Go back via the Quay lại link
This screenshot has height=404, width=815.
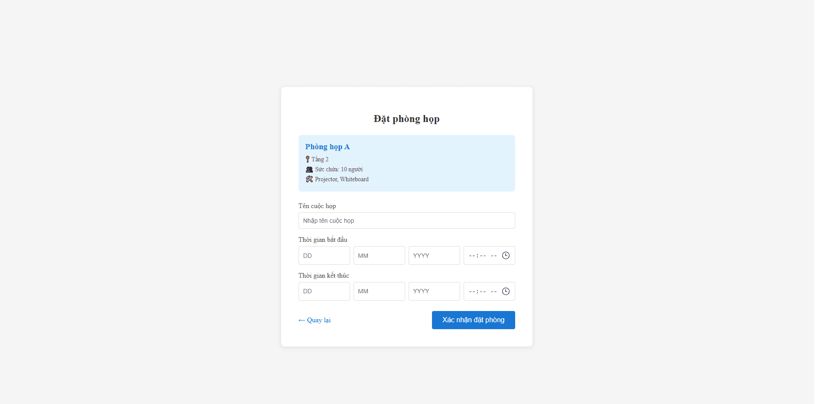coord(315,320)
